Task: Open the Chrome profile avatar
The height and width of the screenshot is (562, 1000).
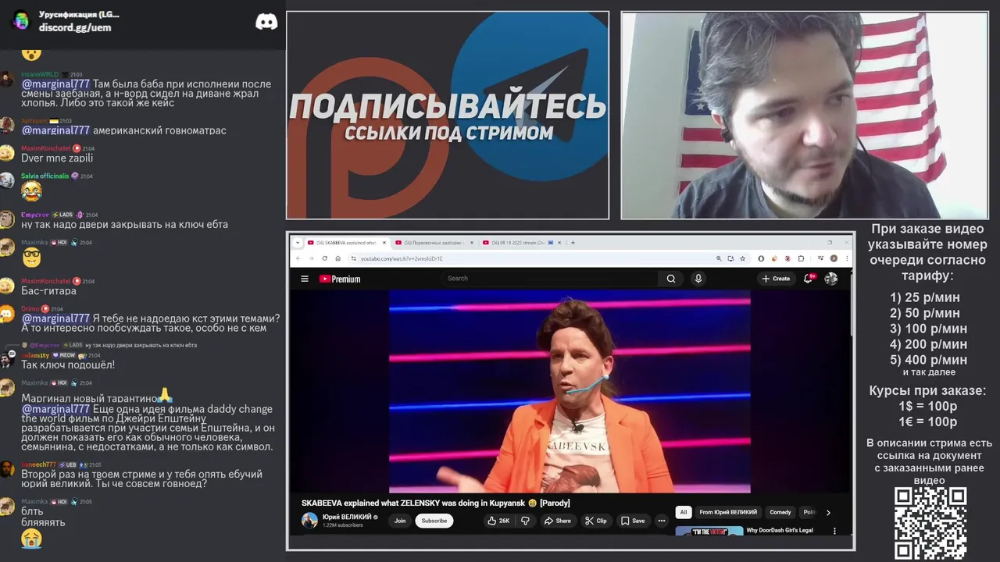Action: [834, 258]
